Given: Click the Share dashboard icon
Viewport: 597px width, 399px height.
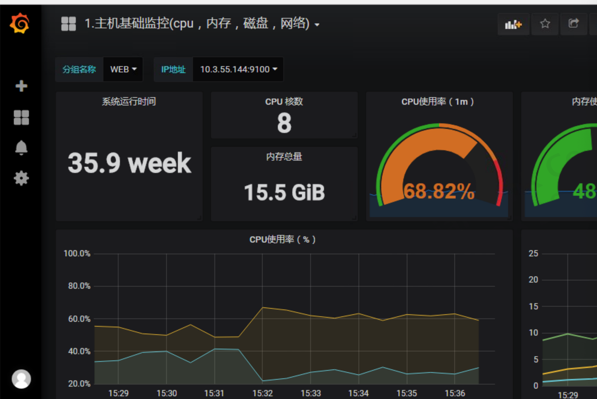Looking at the screenshot, I should 574,24.
